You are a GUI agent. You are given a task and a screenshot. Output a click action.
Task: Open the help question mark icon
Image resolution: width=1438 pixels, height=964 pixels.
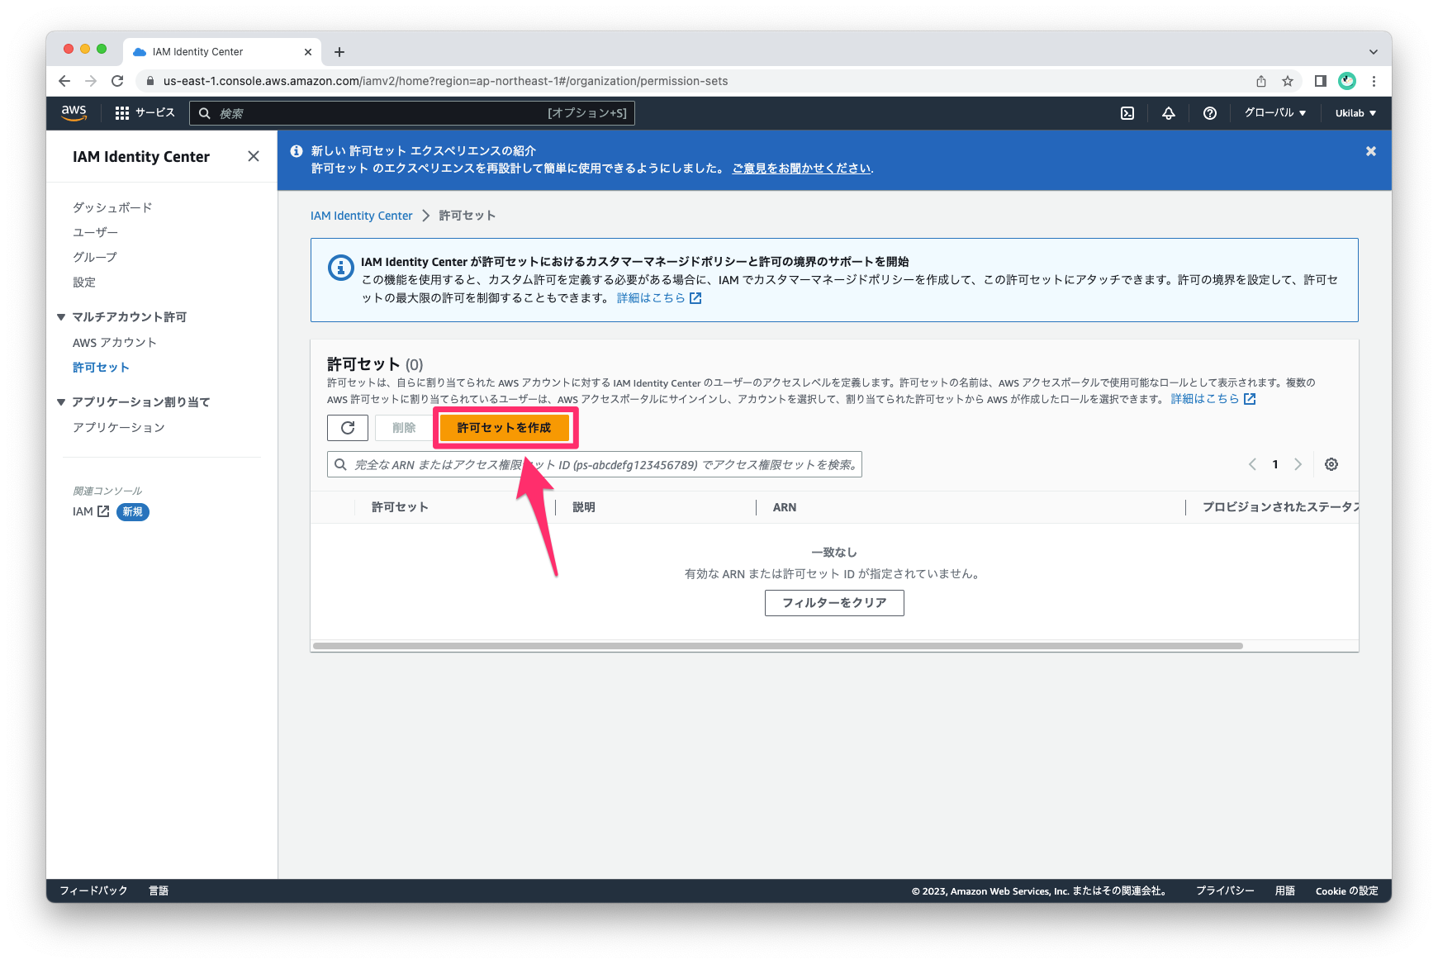point(1210,113)
